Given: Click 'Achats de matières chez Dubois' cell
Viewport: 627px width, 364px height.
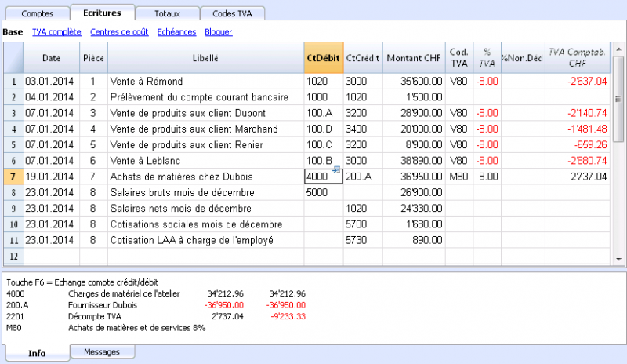Looking at the screenshot, I should [205, 177].
